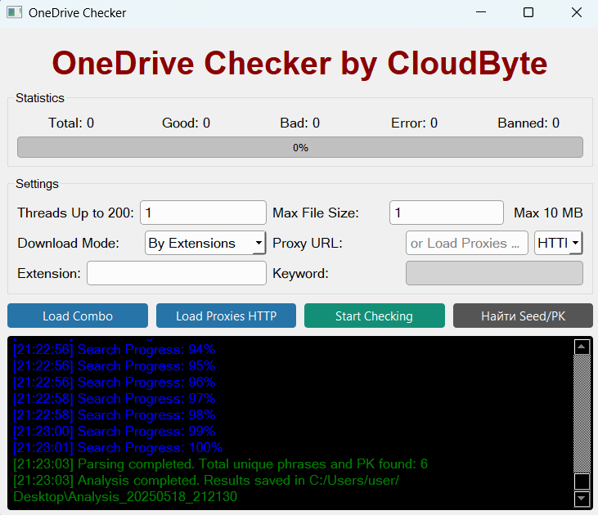Click the 'Bad: 0' statistic
Viewport: 598px width, 515px height.
(299, 123)
